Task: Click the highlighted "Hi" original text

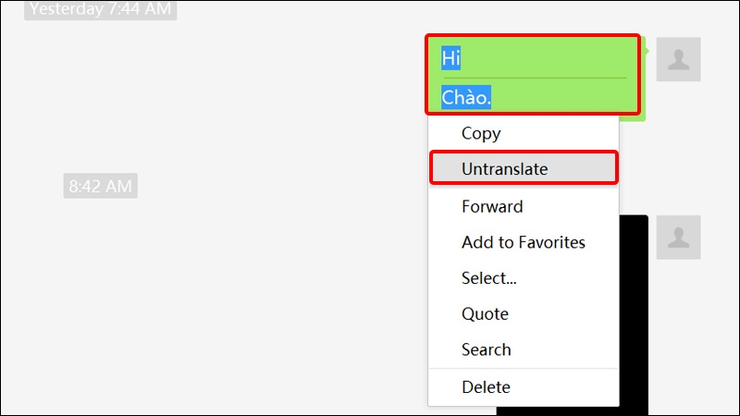Action: point(451,57)
